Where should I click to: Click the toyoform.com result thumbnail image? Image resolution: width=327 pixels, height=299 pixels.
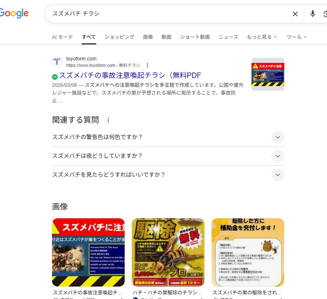click(x=268, y=74)
